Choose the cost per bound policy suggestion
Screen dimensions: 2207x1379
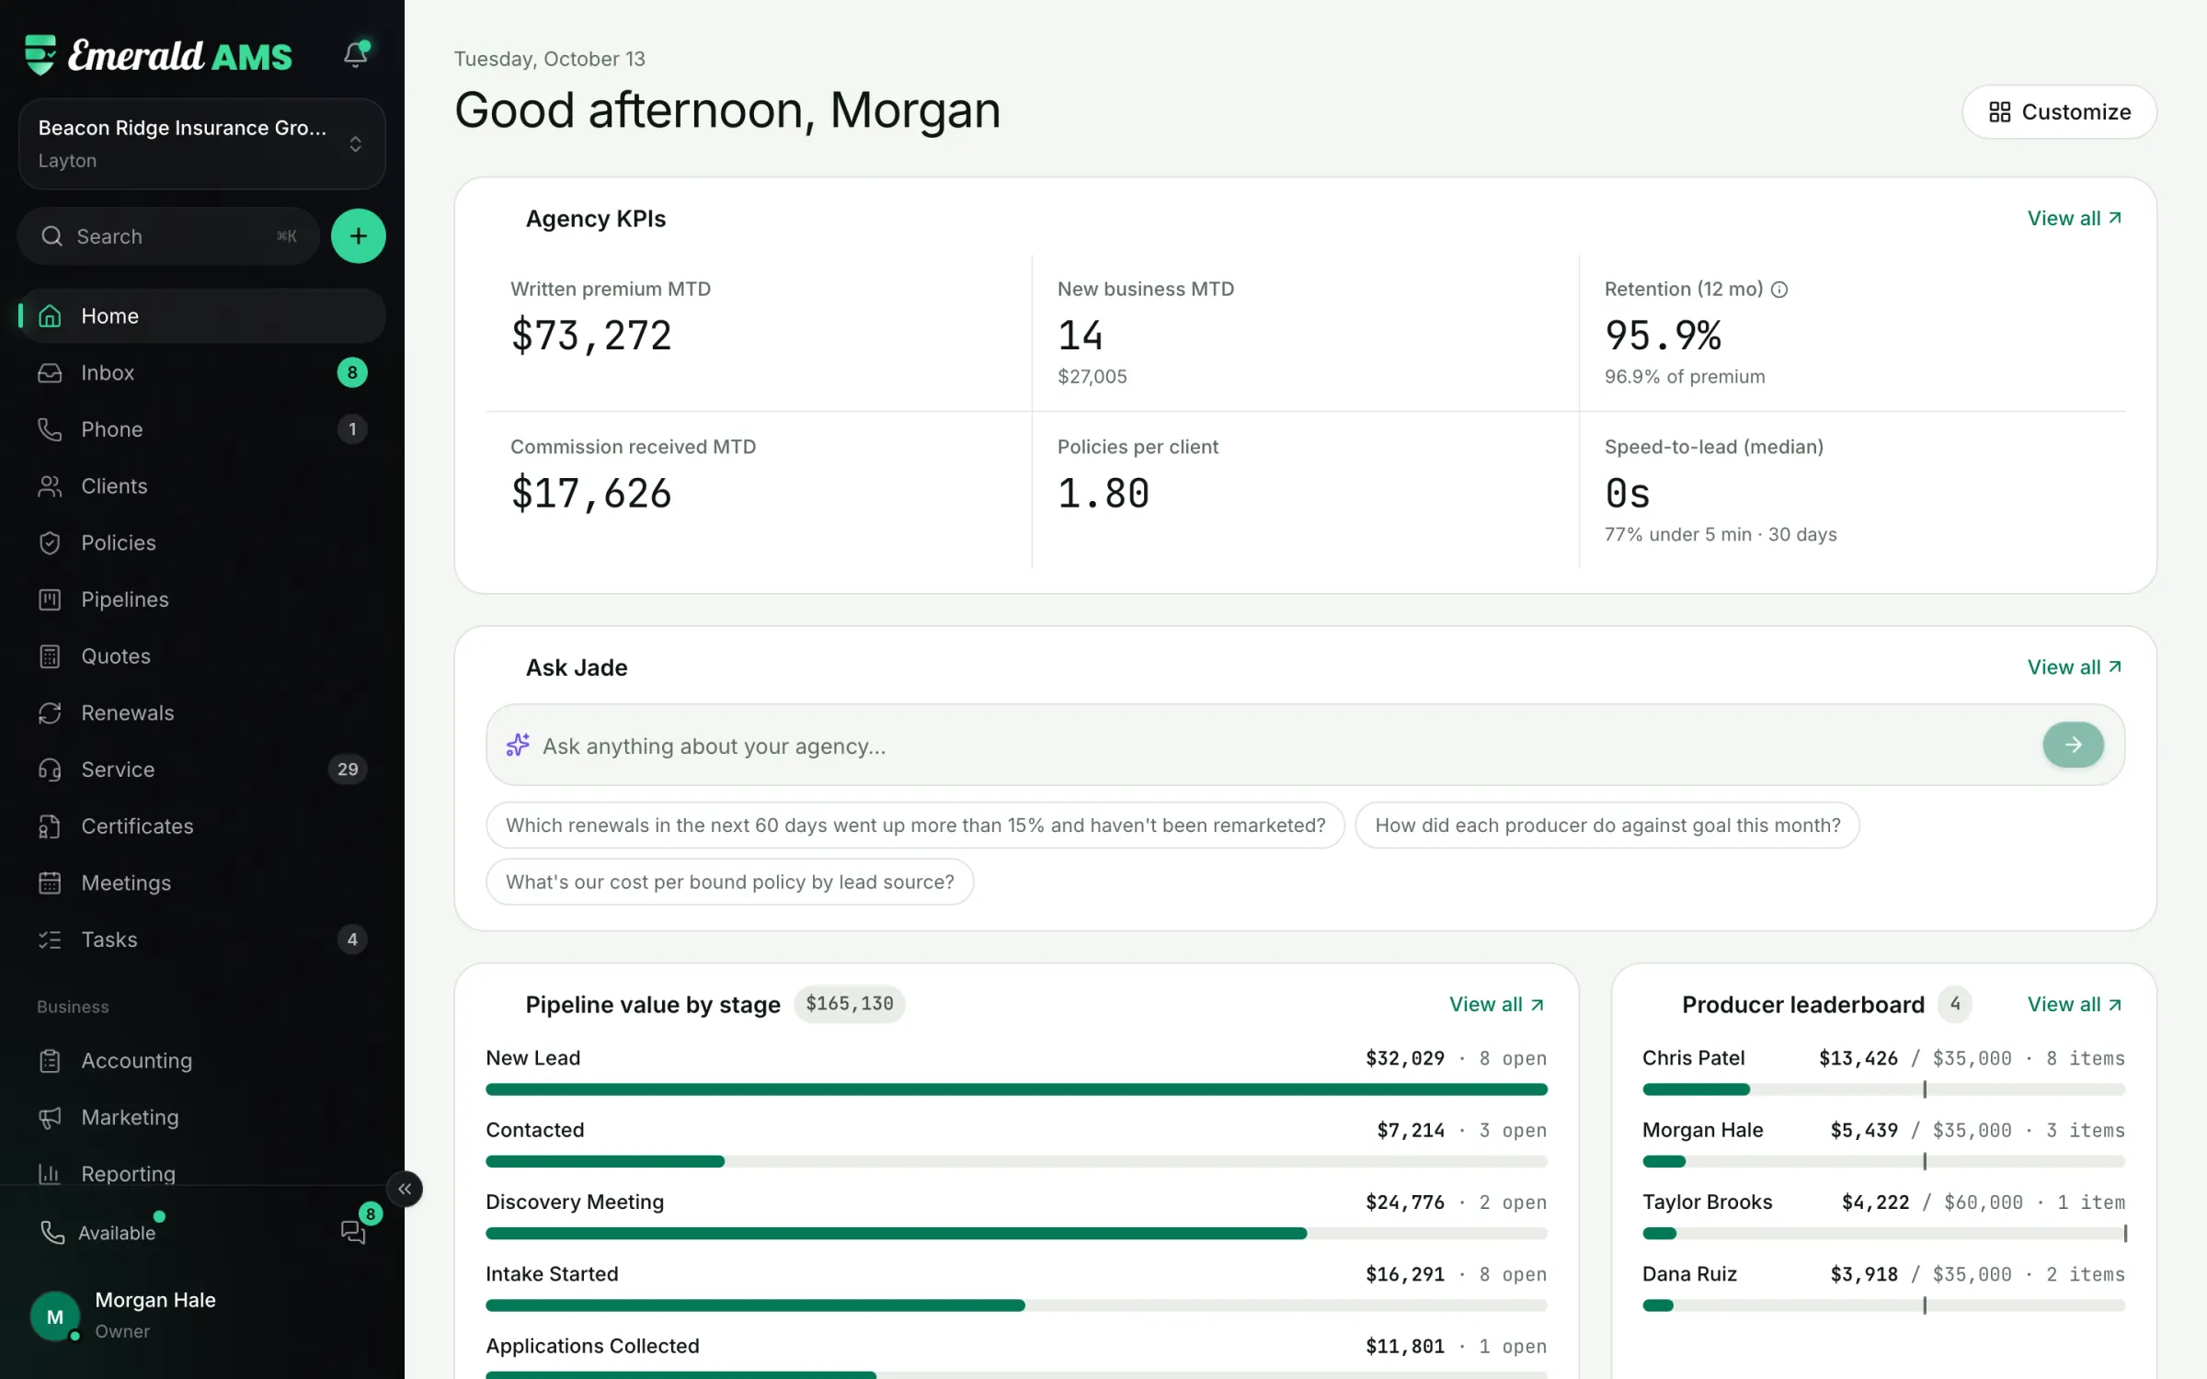click(x=730, y=883)
